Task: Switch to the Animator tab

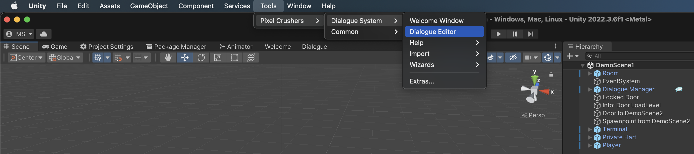Action: pyautogui.click(x=236, y=46)
